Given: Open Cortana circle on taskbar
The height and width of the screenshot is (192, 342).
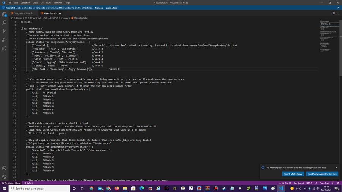Looking at the screenshot, I should click(74, 189).
